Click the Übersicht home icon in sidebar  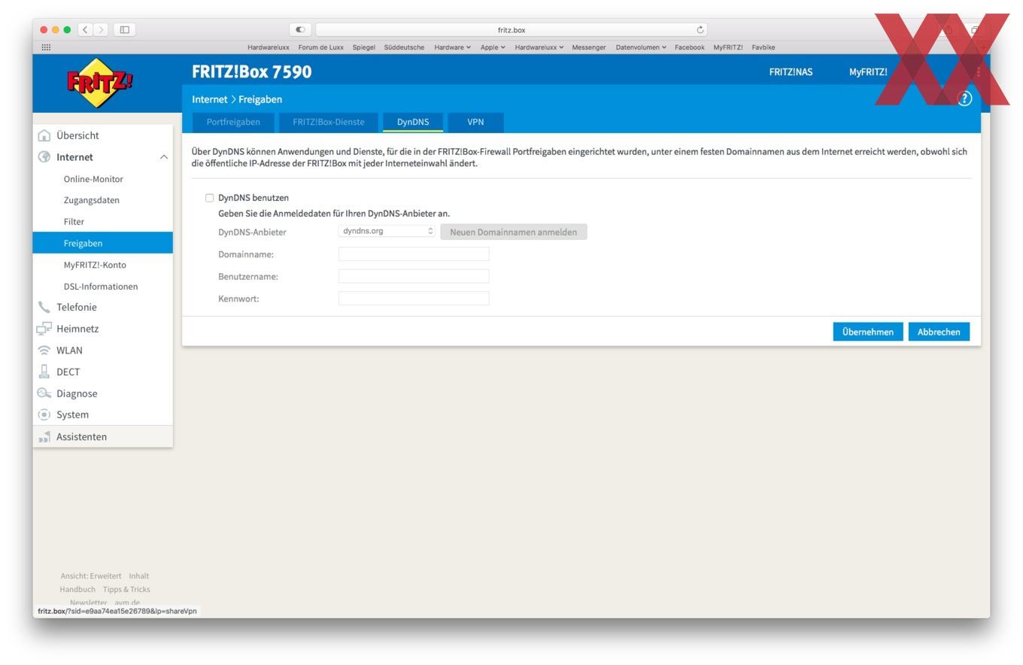click(44, 135)
